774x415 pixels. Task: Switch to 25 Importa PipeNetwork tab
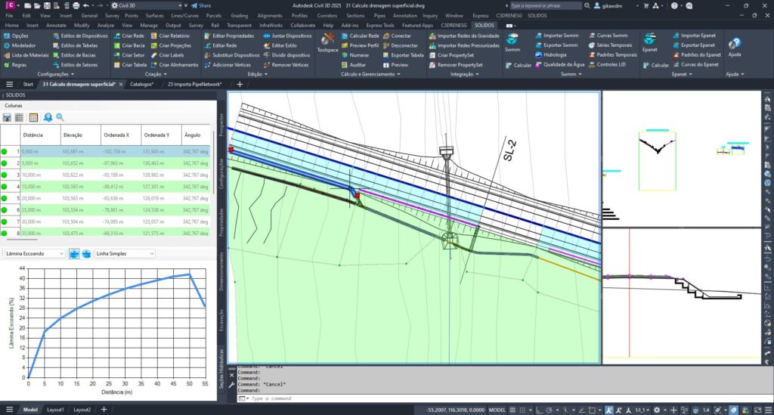coord(194,85)
